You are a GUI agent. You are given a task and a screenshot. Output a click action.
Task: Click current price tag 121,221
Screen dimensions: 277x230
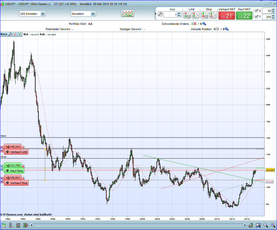pos(270,170)
